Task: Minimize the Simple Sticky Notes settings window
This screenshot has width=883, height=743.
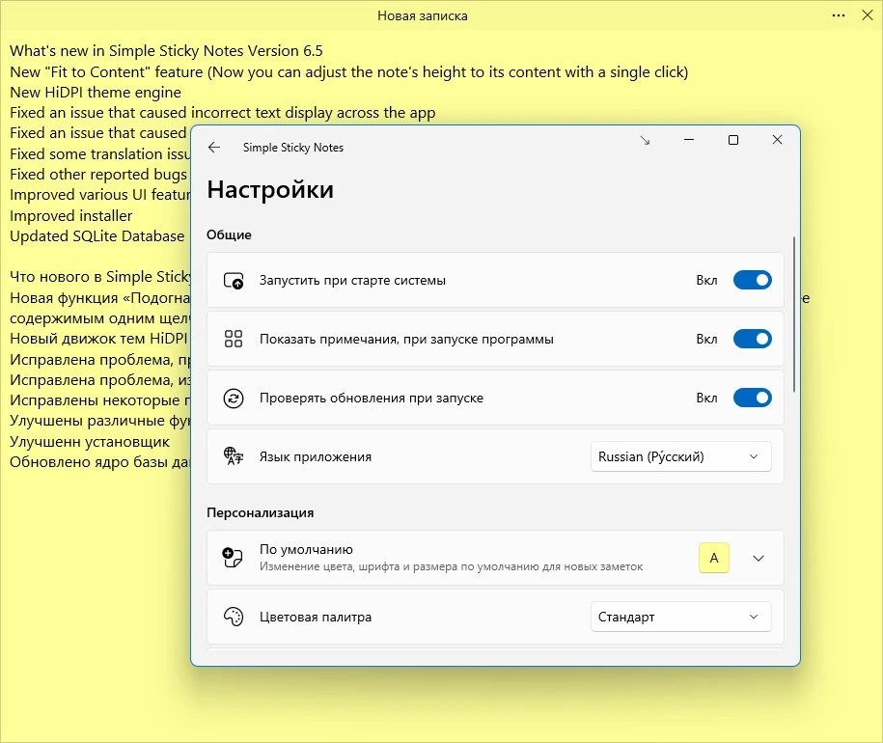Action: click(x=689, y=140)
